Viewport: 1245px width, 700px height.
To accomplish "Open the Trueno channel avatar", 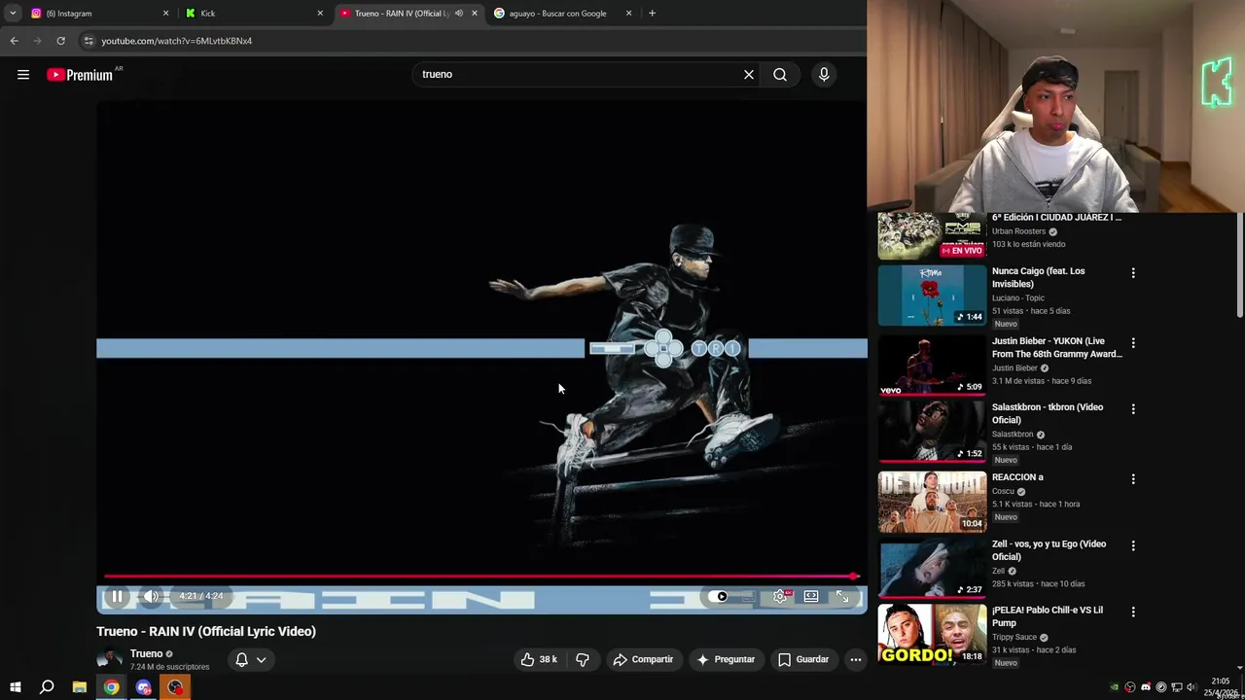I will click(x=110, y=659).
